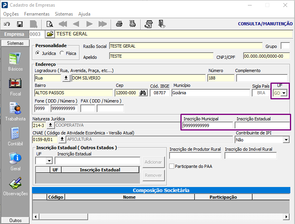Click the Inscrição Municipal field
This screenshot has height=224, width=295.
coord(208,125)
